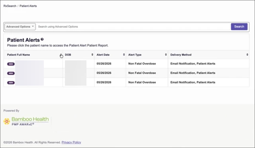Sort table by DOB sort arrows
Image resolution: width=255 pixels, height=148 pixels.
click(92, 55)
